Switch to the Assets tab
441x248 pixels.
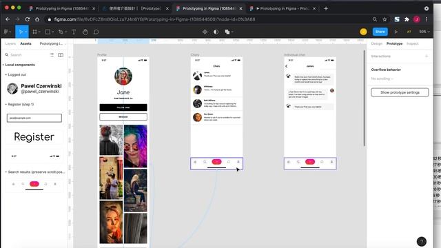[25, 43]
